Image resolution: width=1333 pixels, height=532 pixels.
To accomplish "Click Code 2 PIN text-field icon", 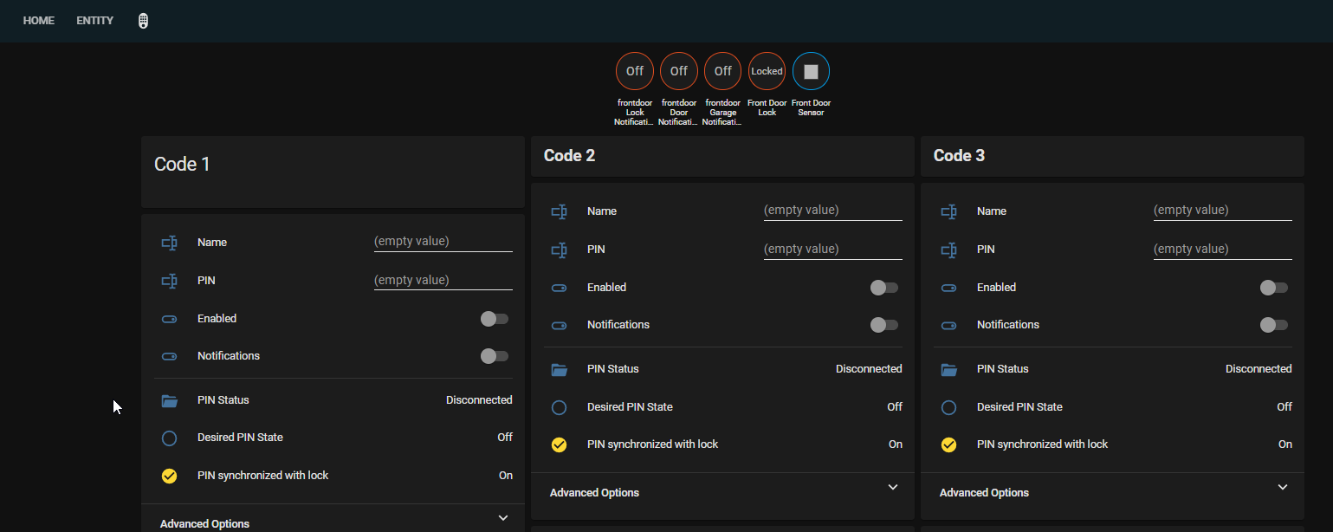I will pyautogui.click(x=559, y=250).
